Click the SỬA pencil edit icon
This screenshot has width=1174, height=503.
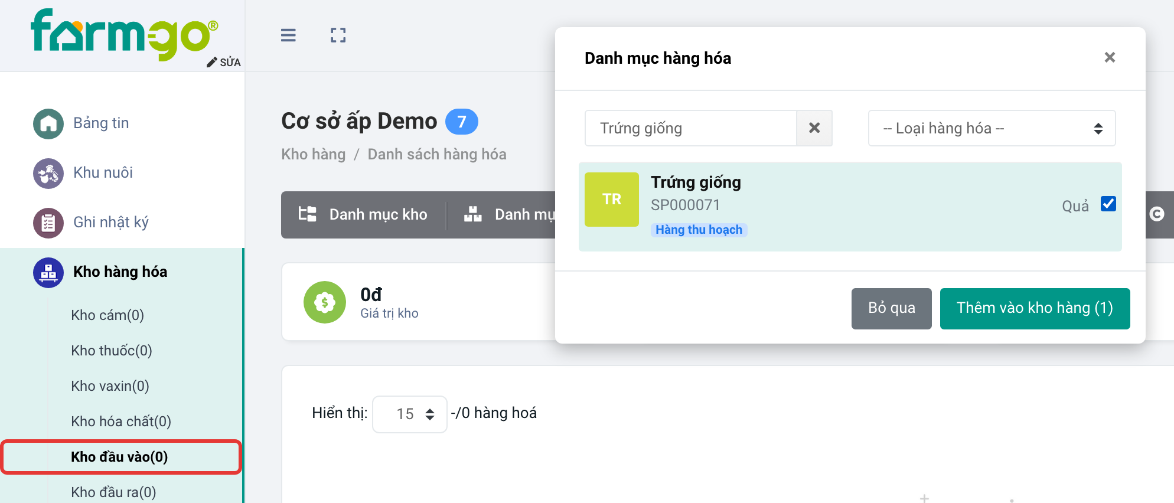[x=211, y=63]
